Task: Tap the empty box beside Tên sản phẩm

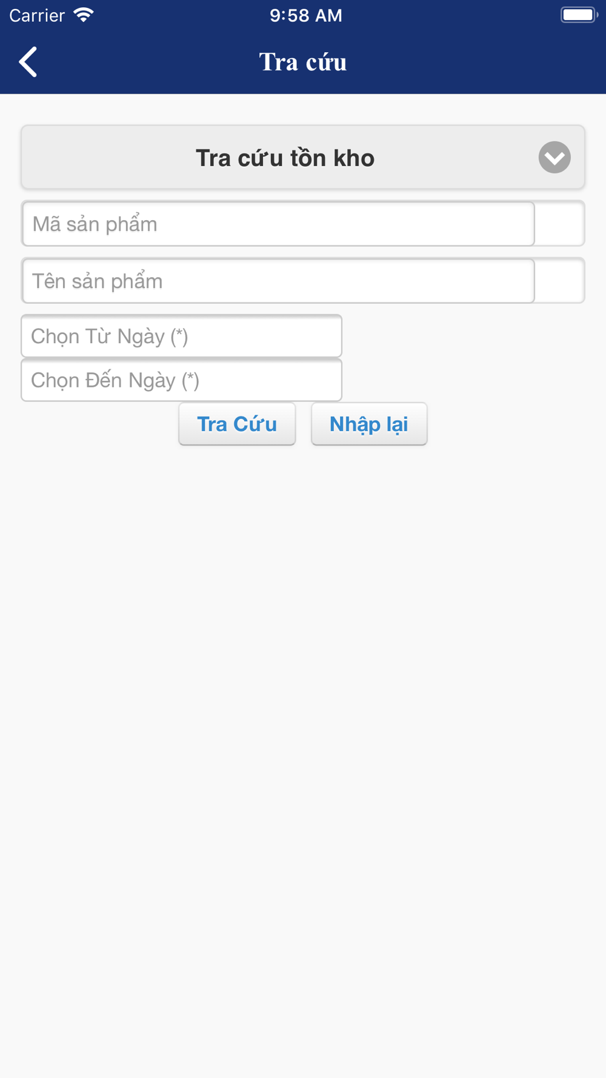Action: coord(560,281)
